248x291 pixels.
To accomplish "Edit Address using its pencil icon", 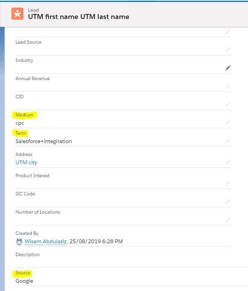I will (x=228, y=162).
